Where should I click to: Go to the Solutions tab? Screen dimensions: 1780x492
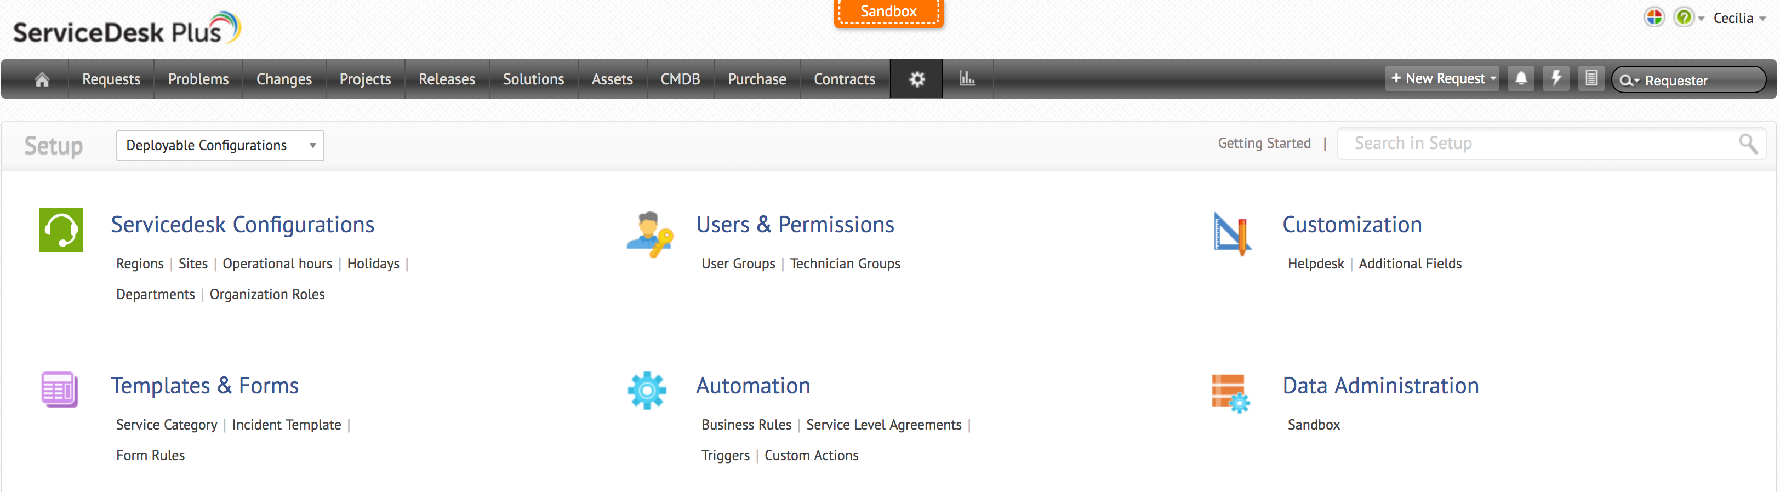[x=533, y=79]
